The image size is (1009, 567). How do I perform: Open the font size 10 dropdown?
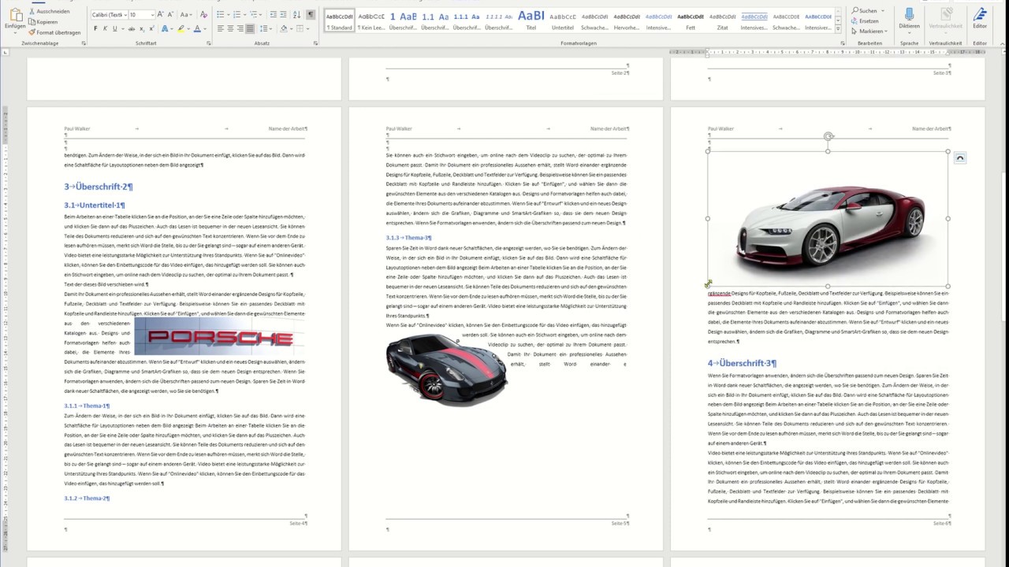tap(152, 15)
